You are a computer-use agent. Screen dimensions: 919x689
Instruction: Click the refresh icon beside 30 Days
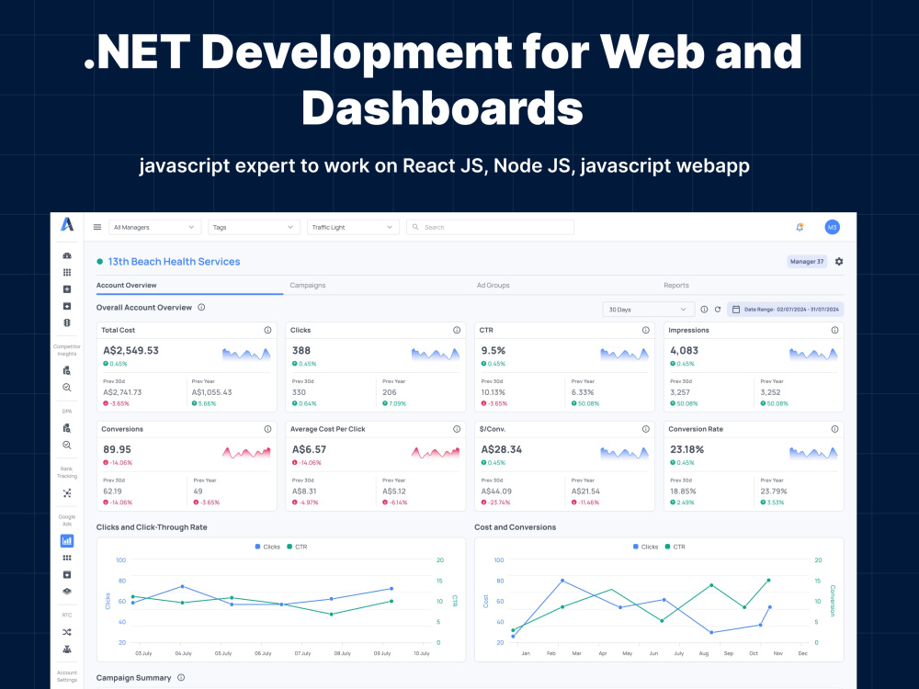[718, 310]
